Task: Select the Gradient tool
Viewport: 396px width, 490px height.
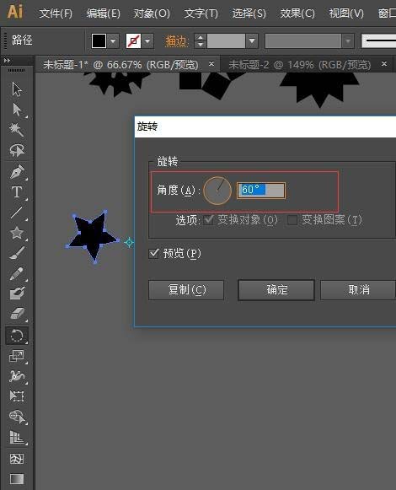Action: click(x=17, y=479)
